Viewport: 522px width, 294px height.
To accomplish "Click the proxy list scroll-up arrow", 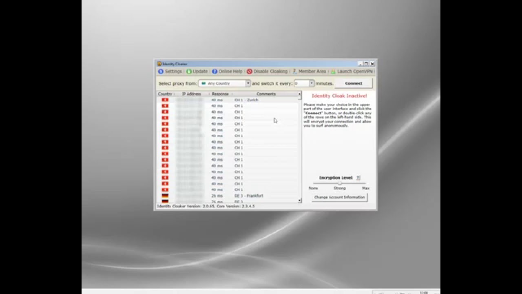I will tap(300, 94).
